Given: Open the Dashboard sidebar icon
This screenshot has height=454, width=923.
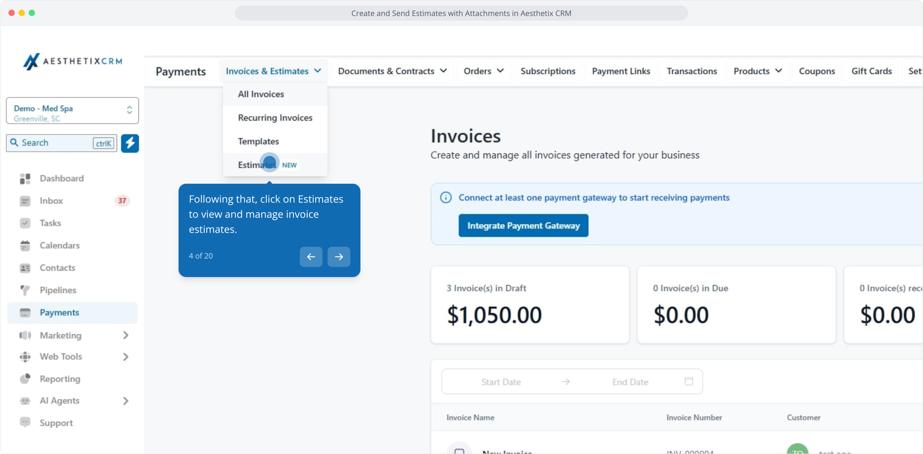Looking at the screenshot, I should [25, 179].
